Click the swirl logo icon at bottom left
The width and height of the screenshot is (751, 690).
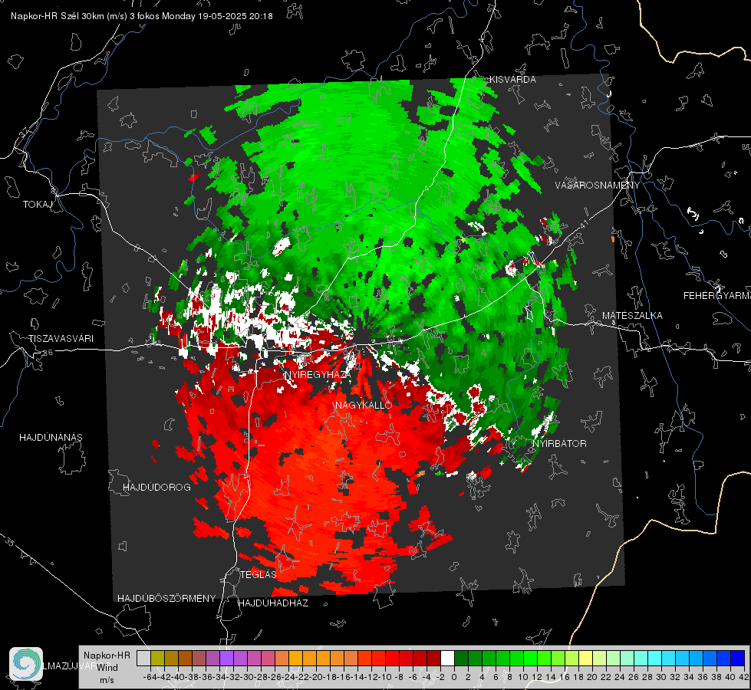click(x=26, y=664)
